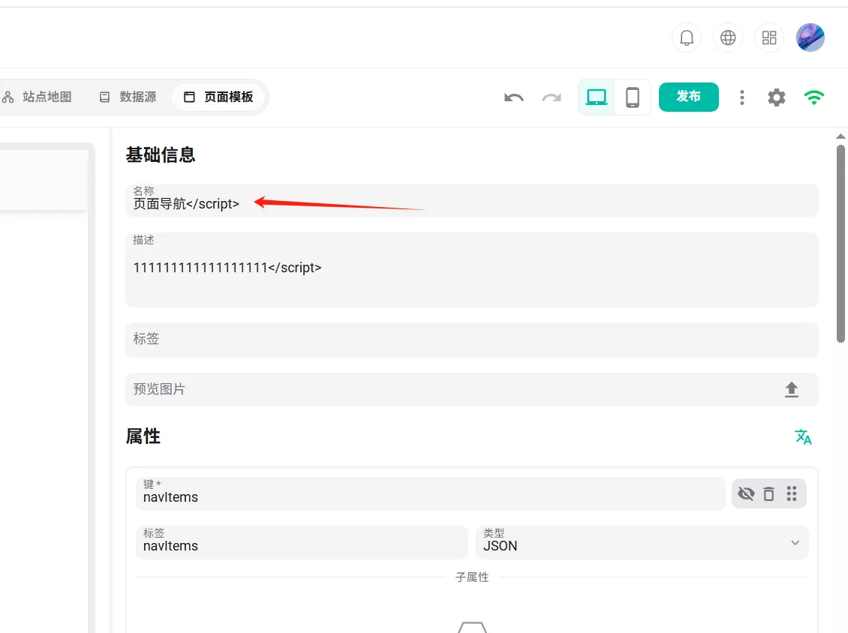Click the 子属性 divider label
The width and height of the screenshot is (848, 633).
tap(472, 577)
